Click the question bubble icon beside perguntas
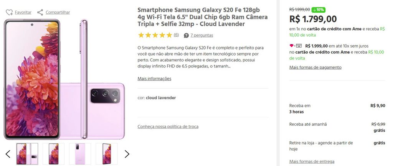Screen dimensions: 393x166 186,35
